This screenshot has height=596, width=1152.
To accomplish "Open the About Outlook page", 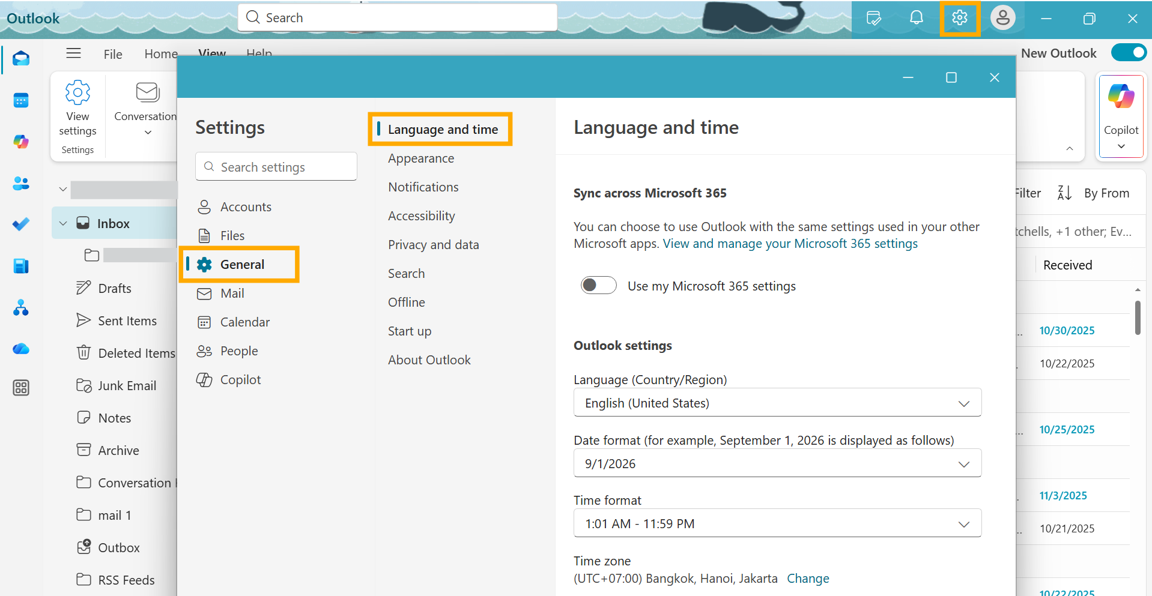I will pyautogui.click(x=429, y=360).
